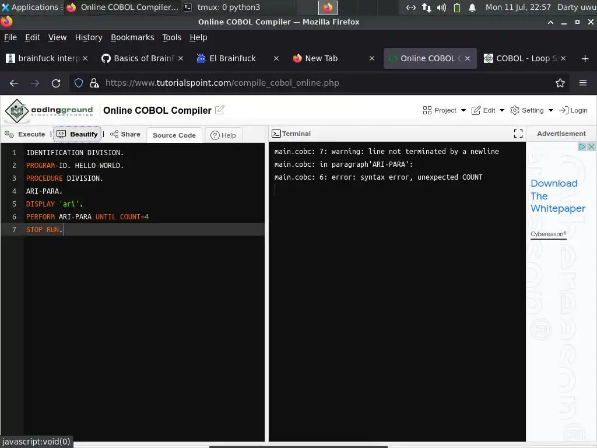
Task: Click the codingground logo
Action: [x=49, y=110]
